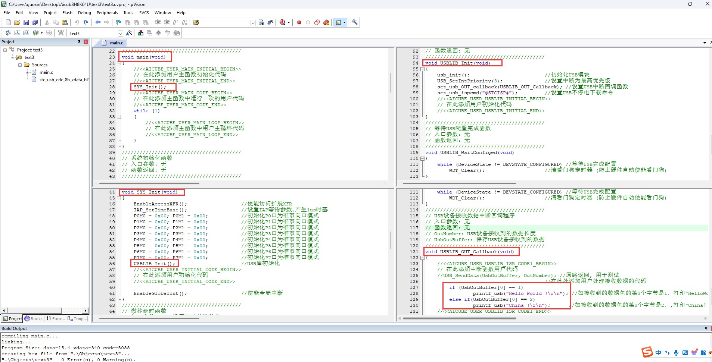The height and width of the screenshot is (362, 712).
Task: Start debug session with magnifier icon
Action: tap(283, 22)
